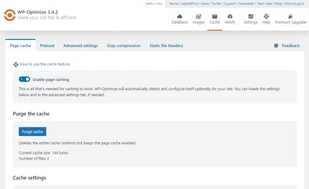Open the FAQs link
Screen dimensions: 309x189
pos(278,3)
